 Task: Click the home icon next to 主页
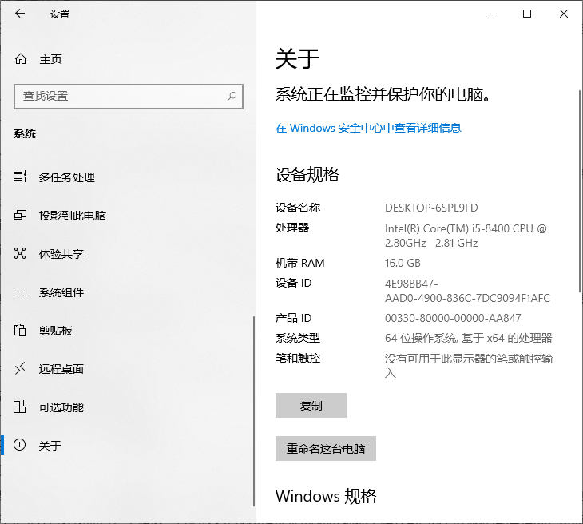tap(21, 59)
